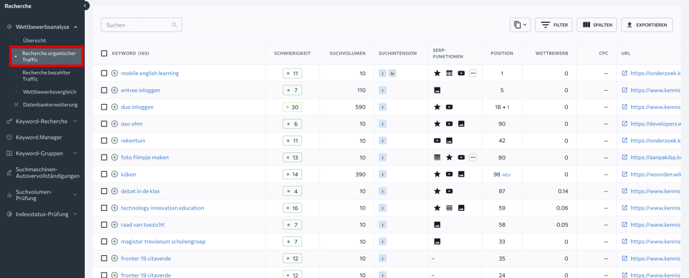Show more SERP features for 'foto filmpje maken'
The width and height of the screenshot is (689, 278).
(473, 157)
